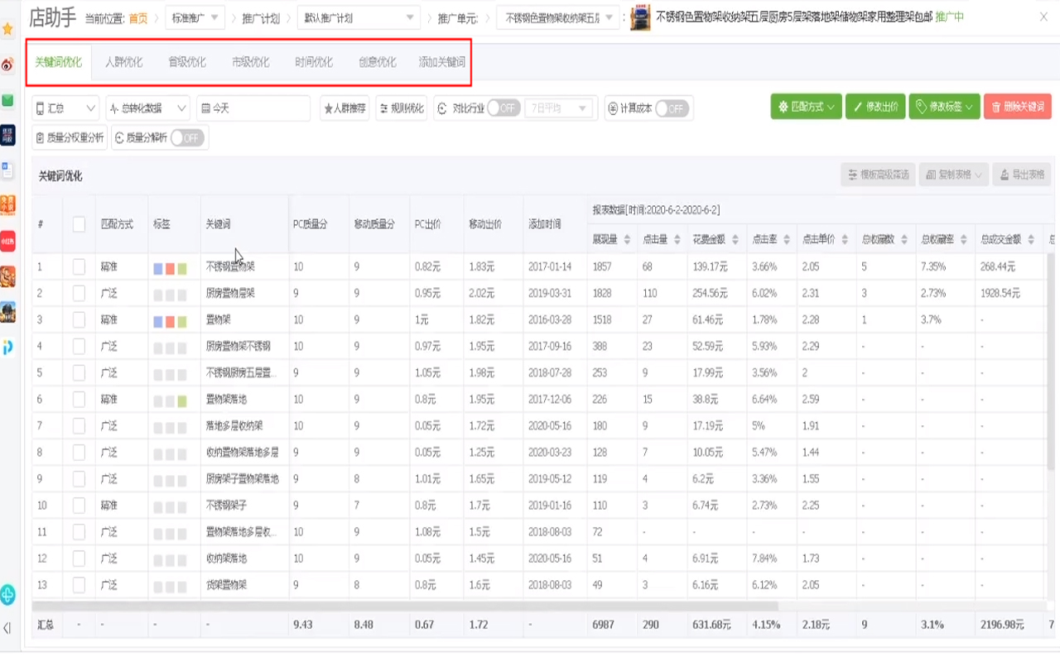Sort by 总成交金额 column

(1031, 240)
